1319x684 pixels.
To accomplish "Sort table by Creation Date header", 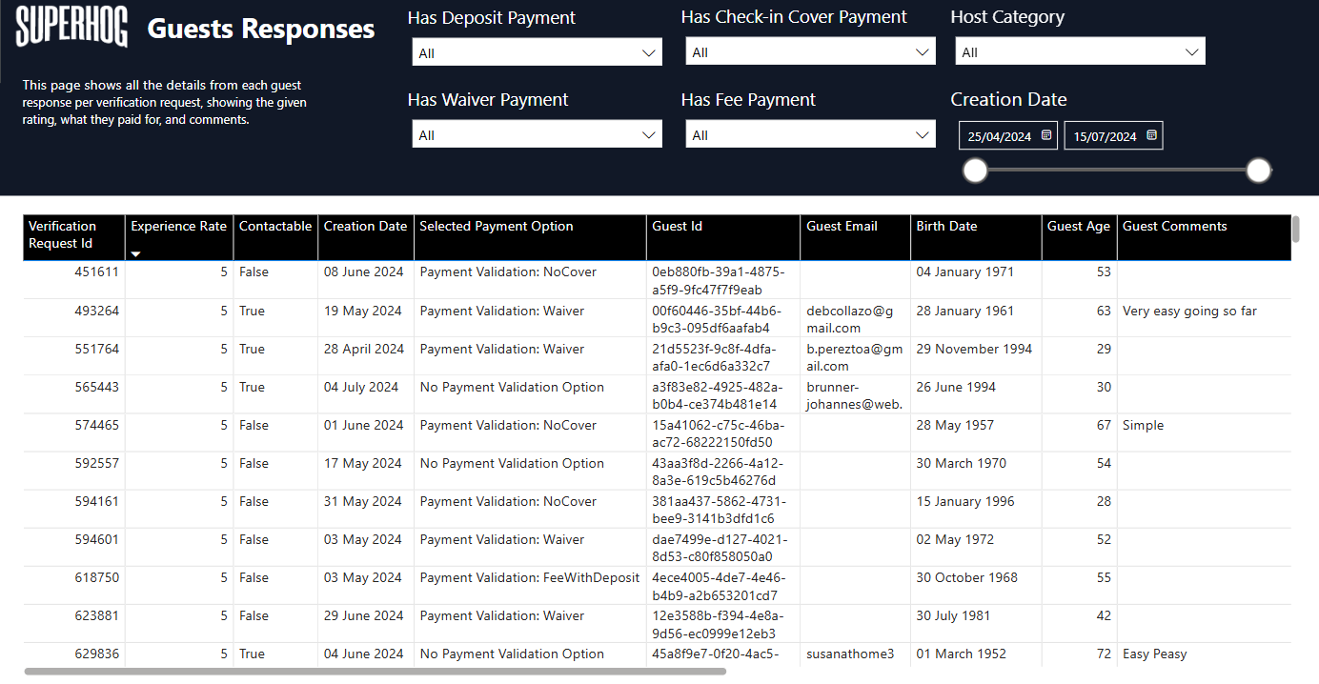I will click(365, 227).
